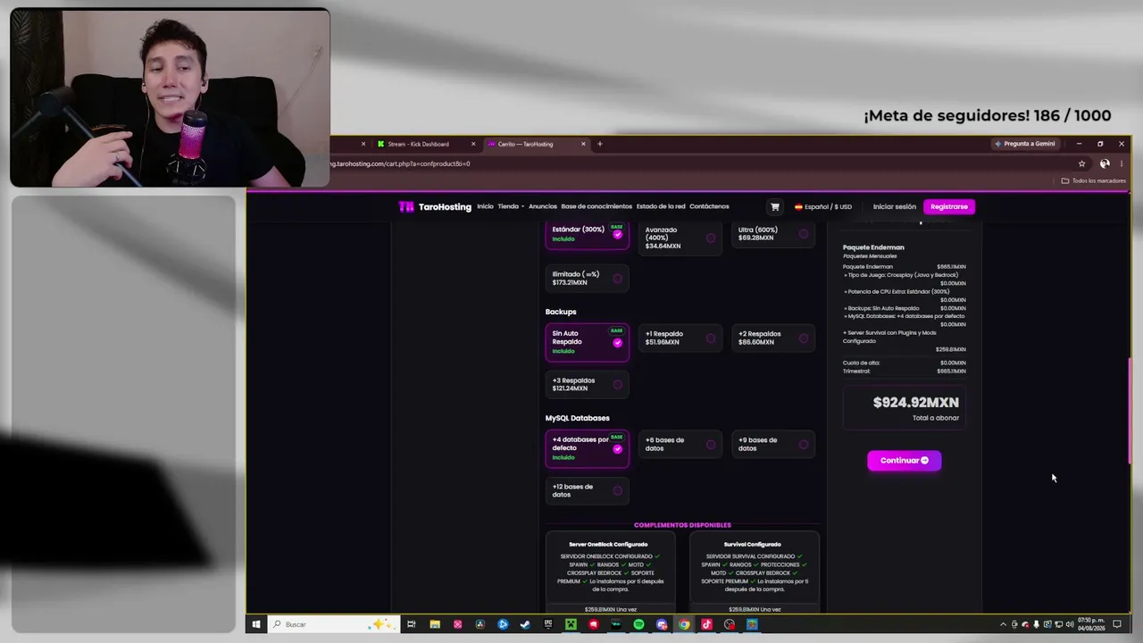Image resolution: width=1143 pixels, height=643 pixels.
Task: Open the Chrome three-dot menu
Action: [x=1122, y=163]
